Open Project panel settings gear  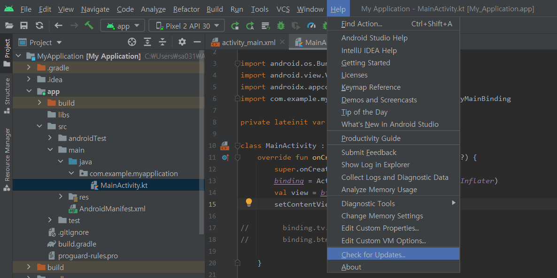tap(182, 42)
